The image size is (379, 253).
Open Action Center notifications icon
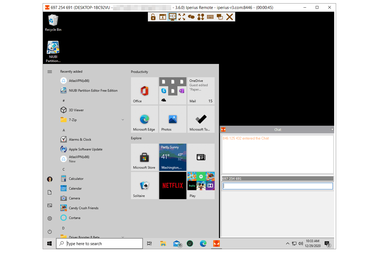tap(327, 244)
